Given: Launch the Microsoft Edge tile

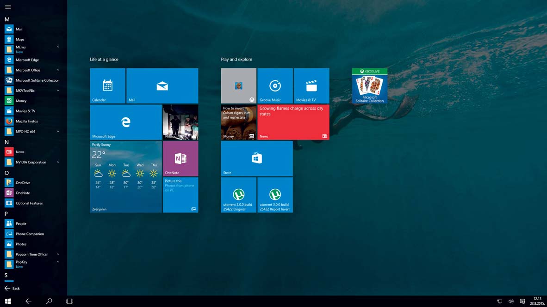Looking at the screenshot, I should coord(125,122).
